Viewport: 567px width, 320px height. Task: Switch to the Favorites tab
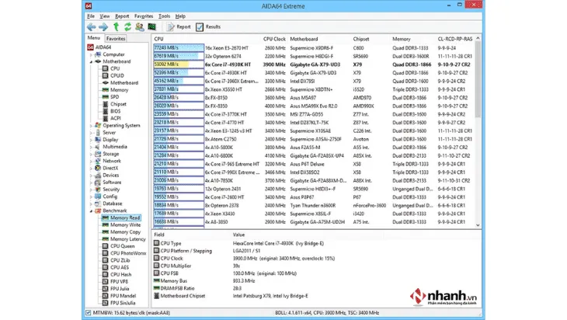coord(116,38)
